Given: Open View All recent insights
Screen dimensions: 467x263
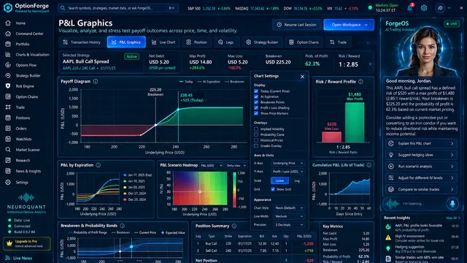Looking at the screenshot, I should click(452, 218).
